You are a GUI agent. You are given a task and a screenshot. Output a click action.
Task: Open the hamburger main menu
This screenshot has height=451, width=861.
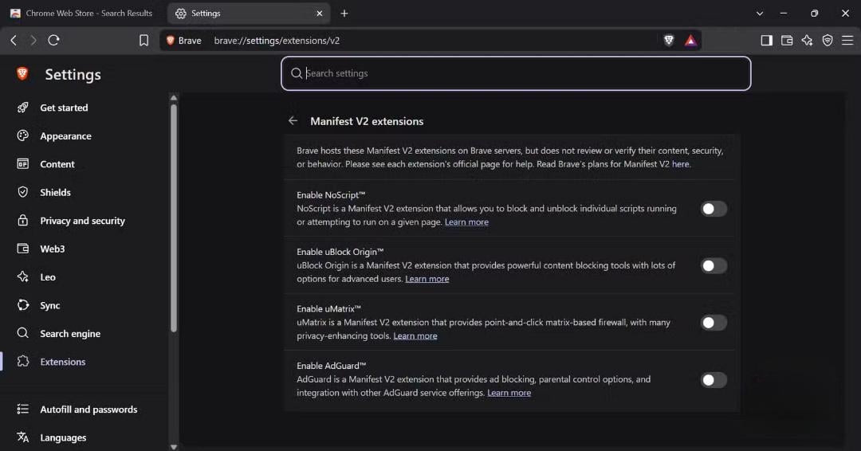coord(847,40)
